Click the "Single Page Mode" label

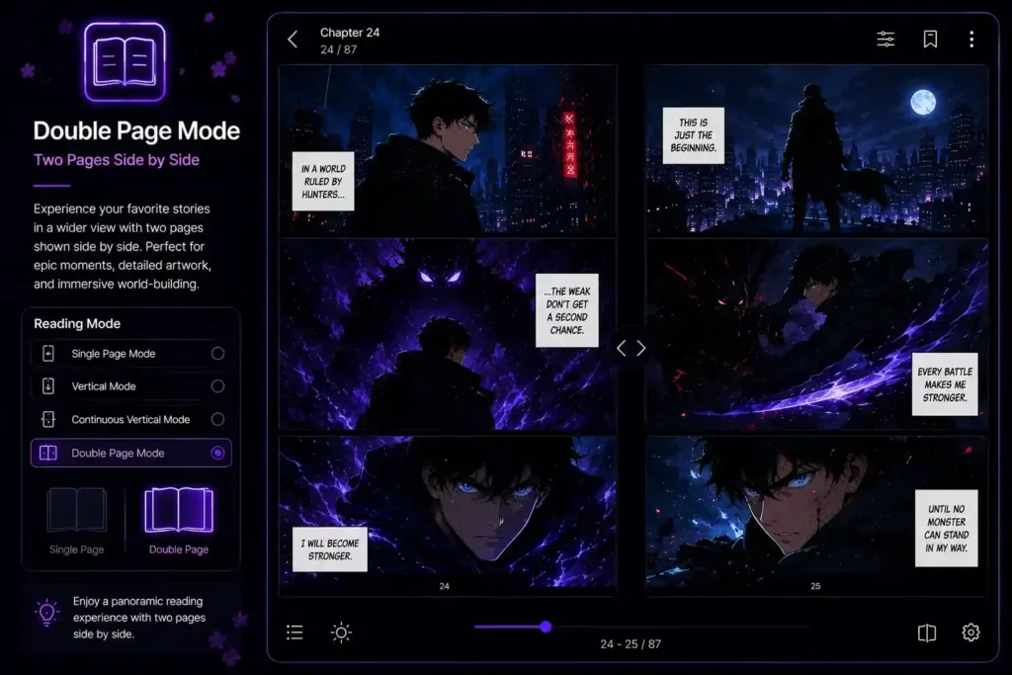click(114, 354)
